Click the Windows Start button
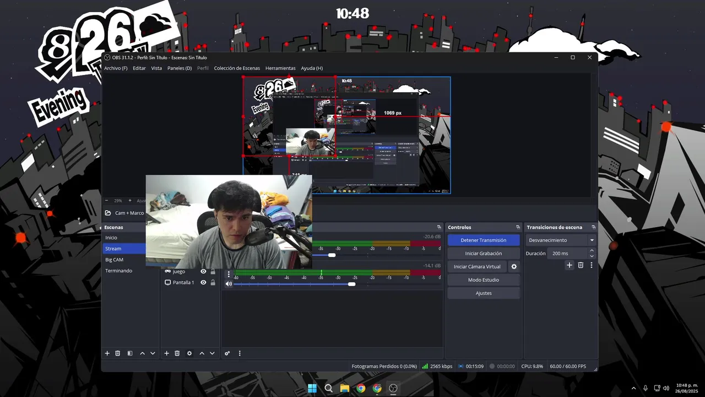This screenshot has height=397, width=705. pos(312,388)
